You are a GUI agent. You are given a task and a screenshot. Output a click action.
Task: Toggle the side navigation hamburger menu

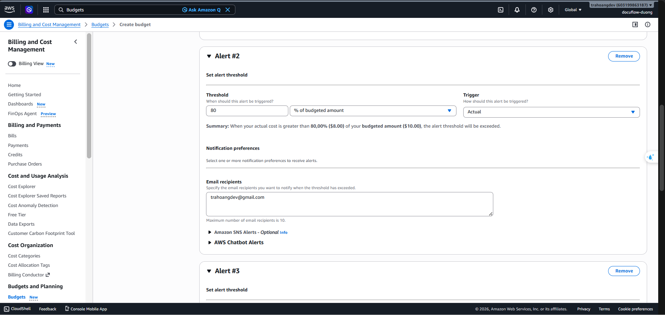pos(9,25)
